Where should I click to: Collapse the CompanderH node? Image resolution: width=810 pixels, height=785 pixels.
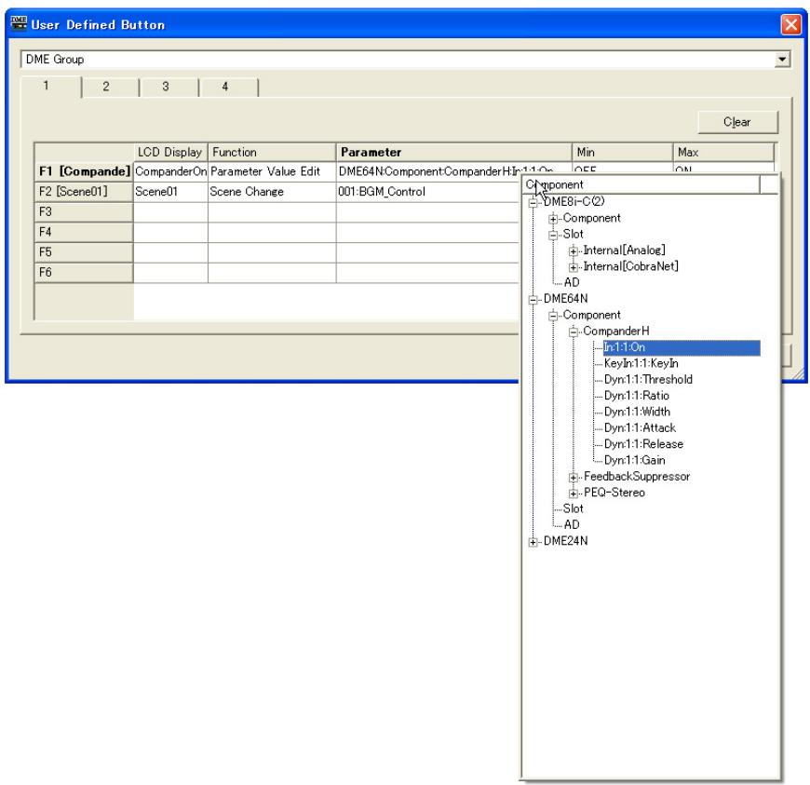(x=574, y=332)
